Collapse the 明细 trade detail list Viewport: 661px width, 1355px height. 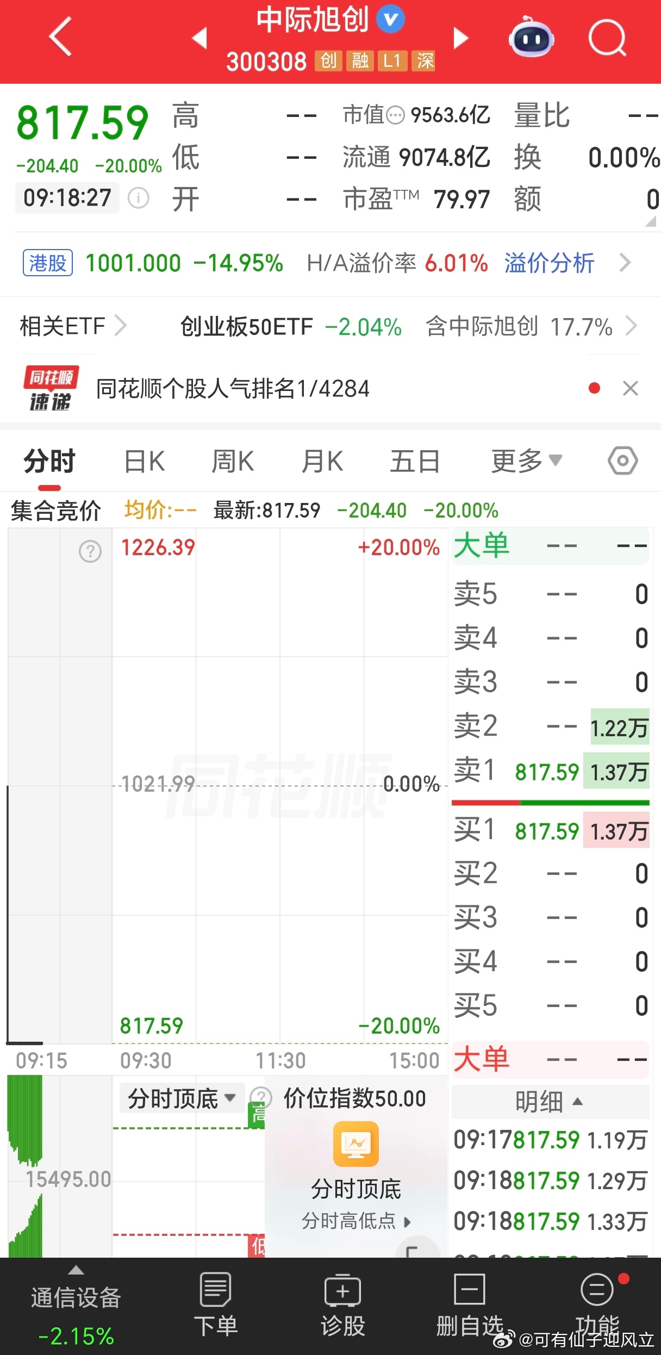click(x=549, y=1103)
